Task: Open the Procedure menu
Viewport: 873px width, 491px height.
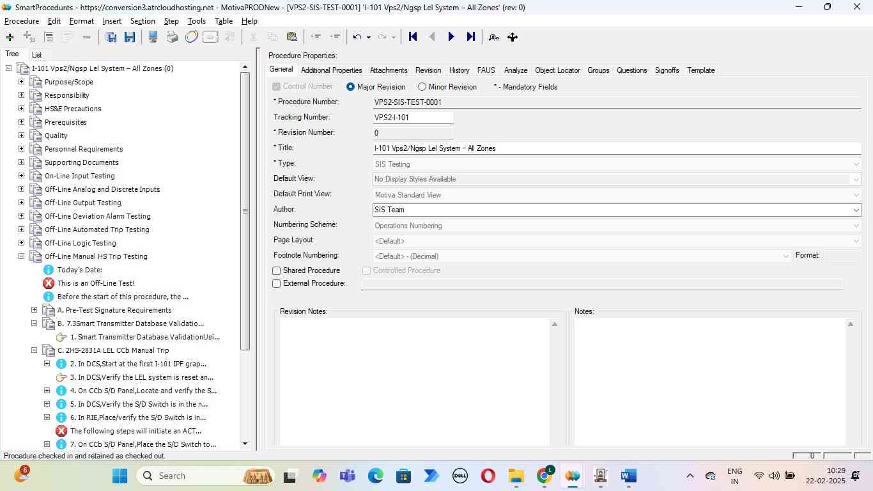Action: [22, 21]
